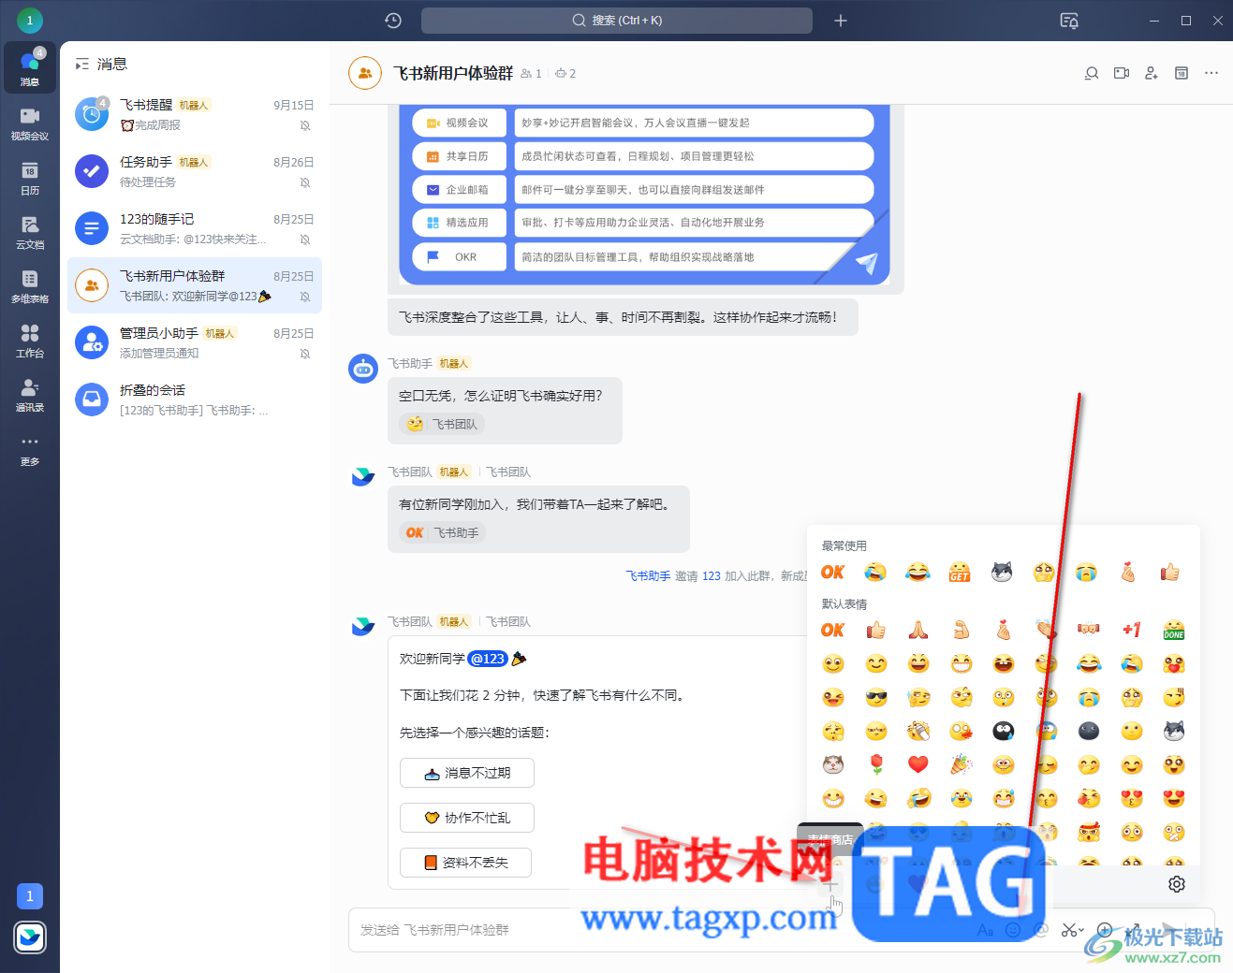1233x973 pixels.
Task: Insert the cat face emoji
Action: click(x=833, y=765)
